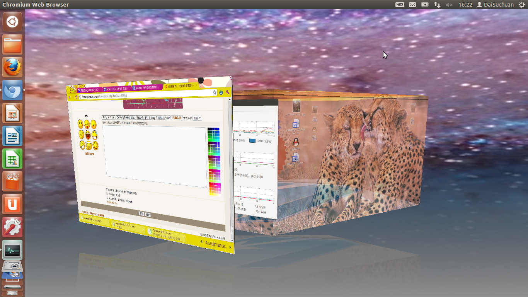Open the network up-down arrows indicator

point(437,5)
